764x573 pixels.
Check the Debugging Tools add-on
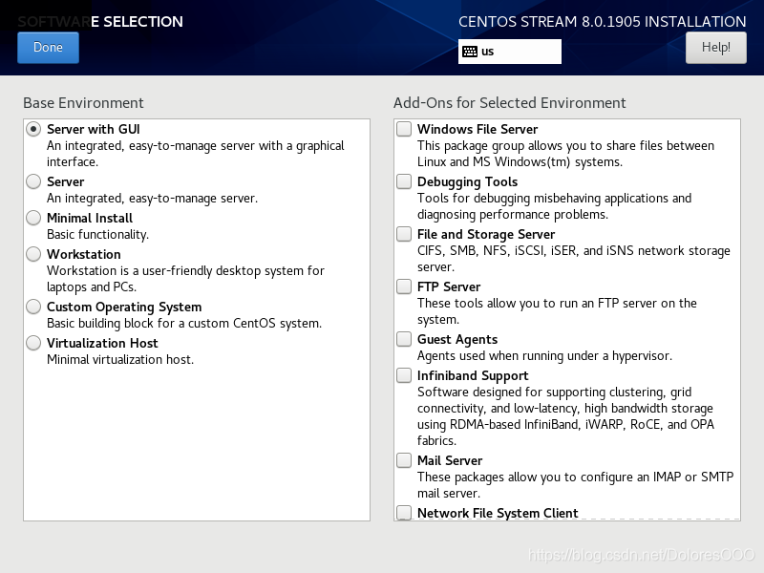coord(404,181)
